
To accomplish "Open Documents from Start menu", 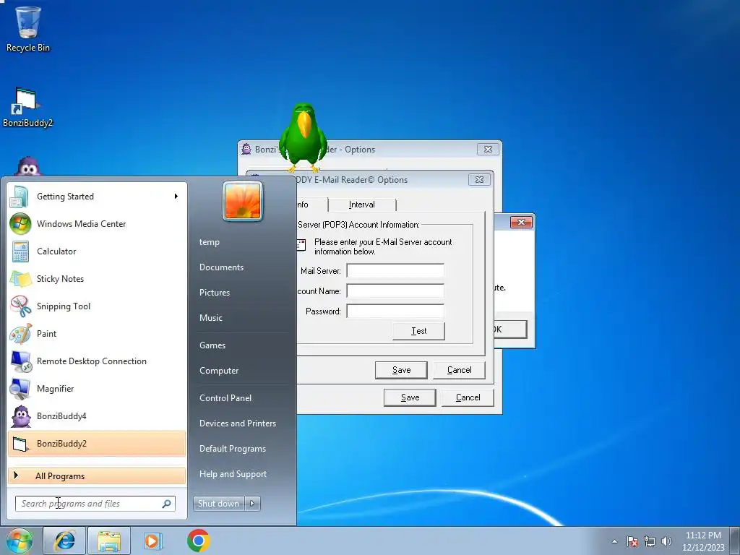I will click(x=221, y=267).
